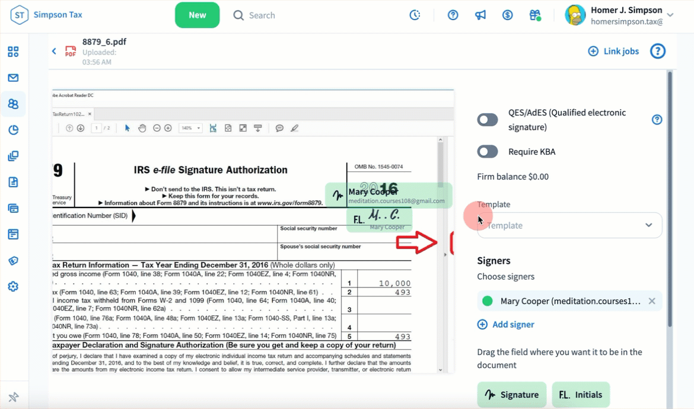Image resolution: width=694 pixels, height=409 pixels.
Task: Open Homer J. Simpson account menu chevron
Action: (670, 15)
